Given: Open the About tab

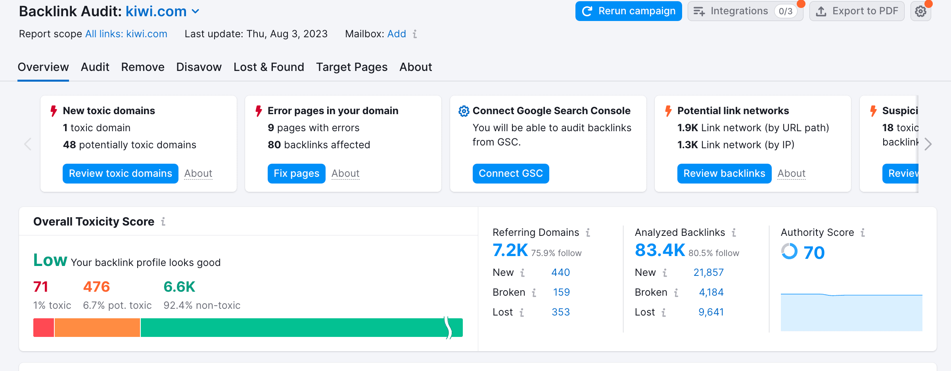Looking at the screenshot, I should pos(416,67).
